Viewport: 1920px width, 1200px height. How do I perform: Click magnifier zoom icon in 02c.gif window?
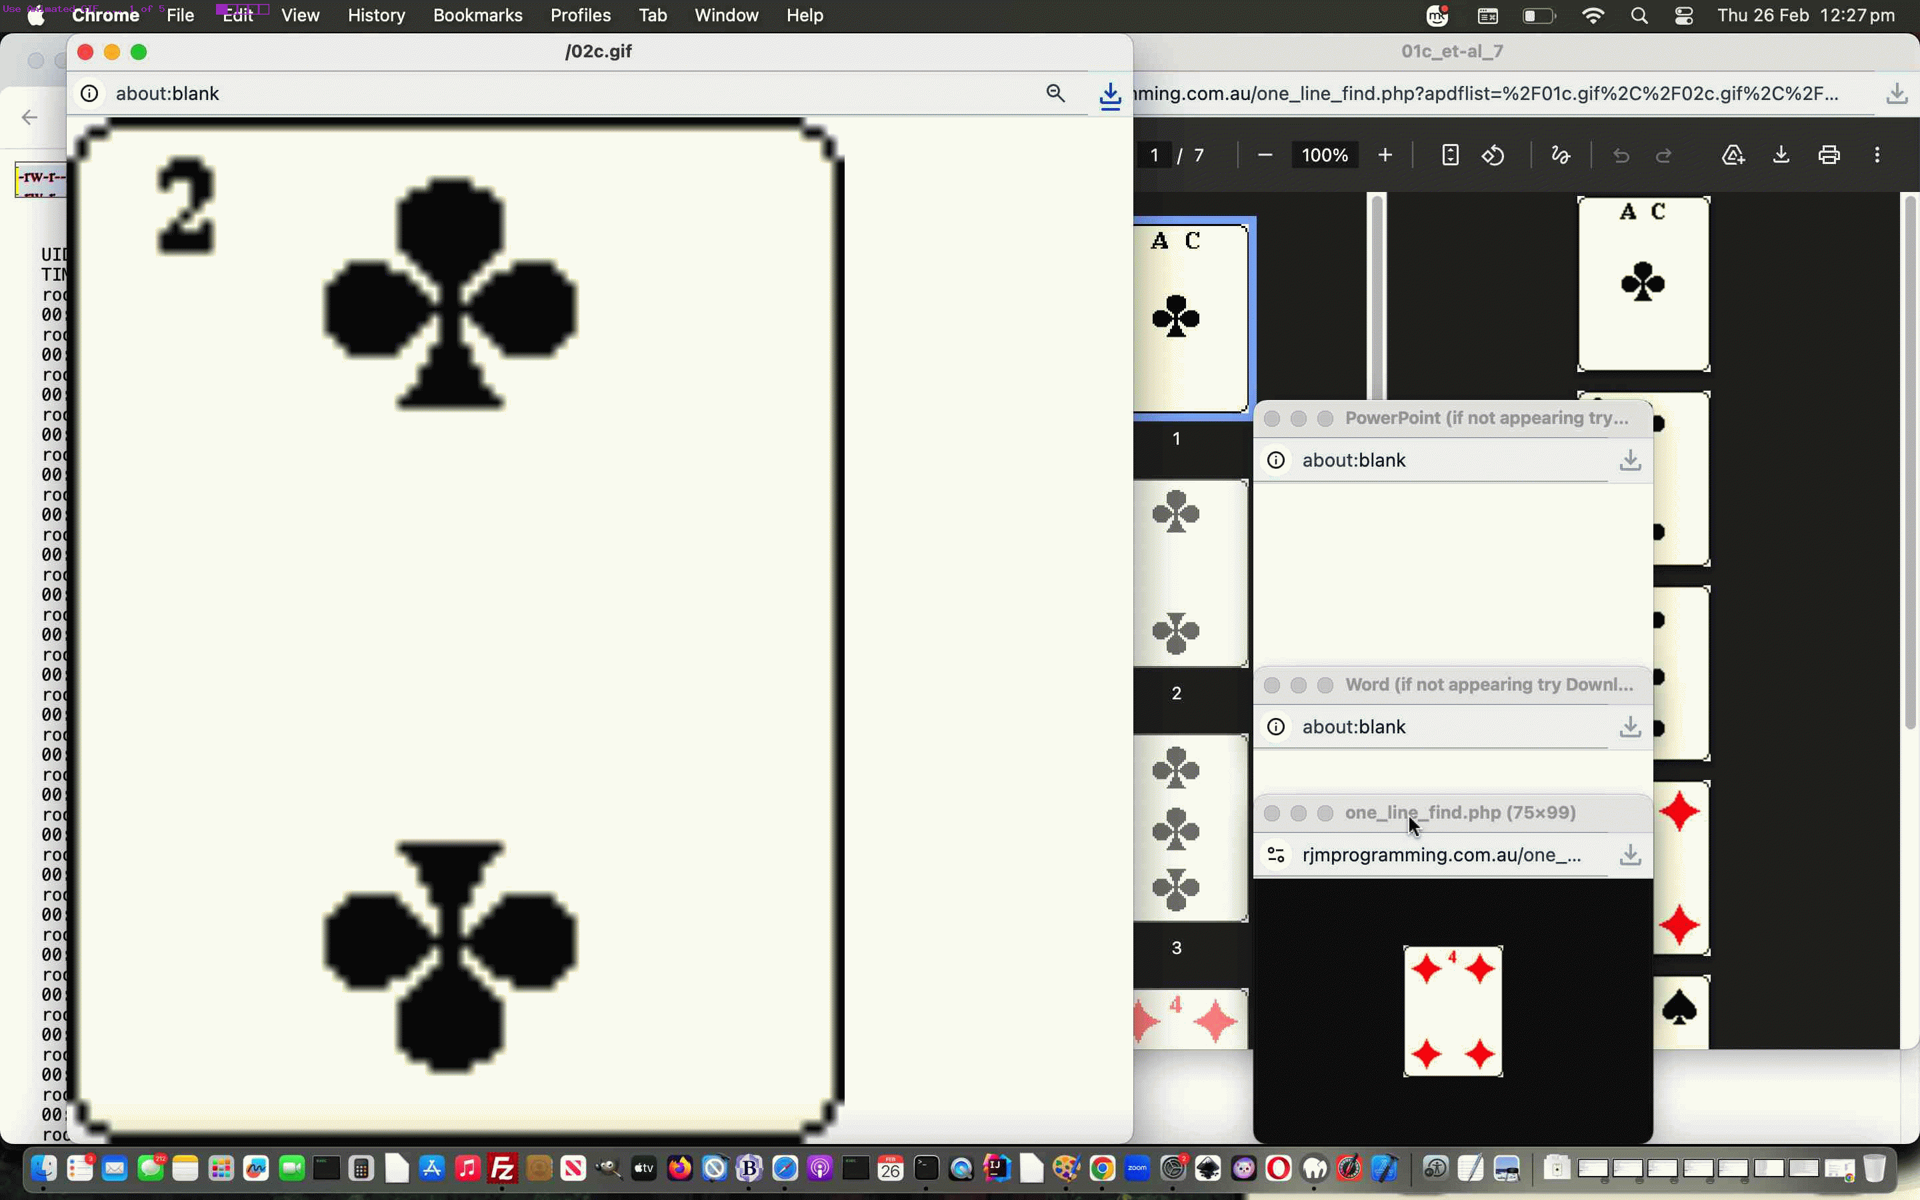[1055, 93]
